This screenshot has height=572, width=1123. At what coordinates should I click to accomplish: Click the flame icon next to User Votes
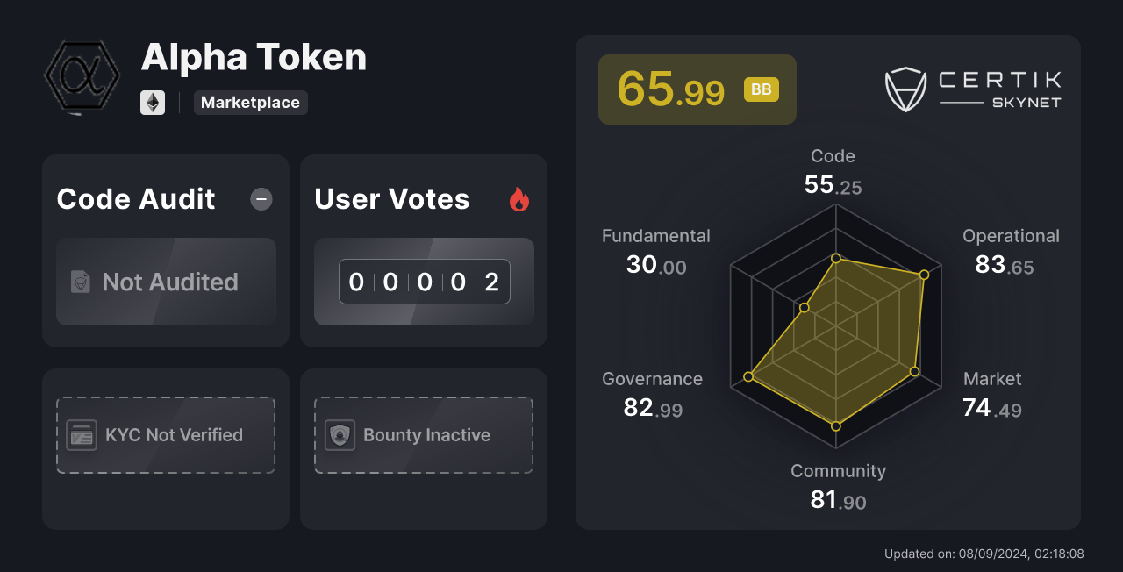(519, 199)
